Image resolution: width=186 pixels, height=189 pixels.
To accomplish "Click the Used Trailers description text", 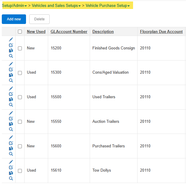I will 104,97.
